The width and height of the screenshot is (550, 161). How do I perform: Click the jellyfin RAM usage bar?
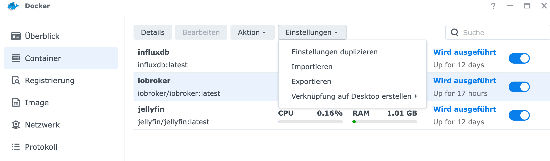pyautogui.click(x=385, y=122)
